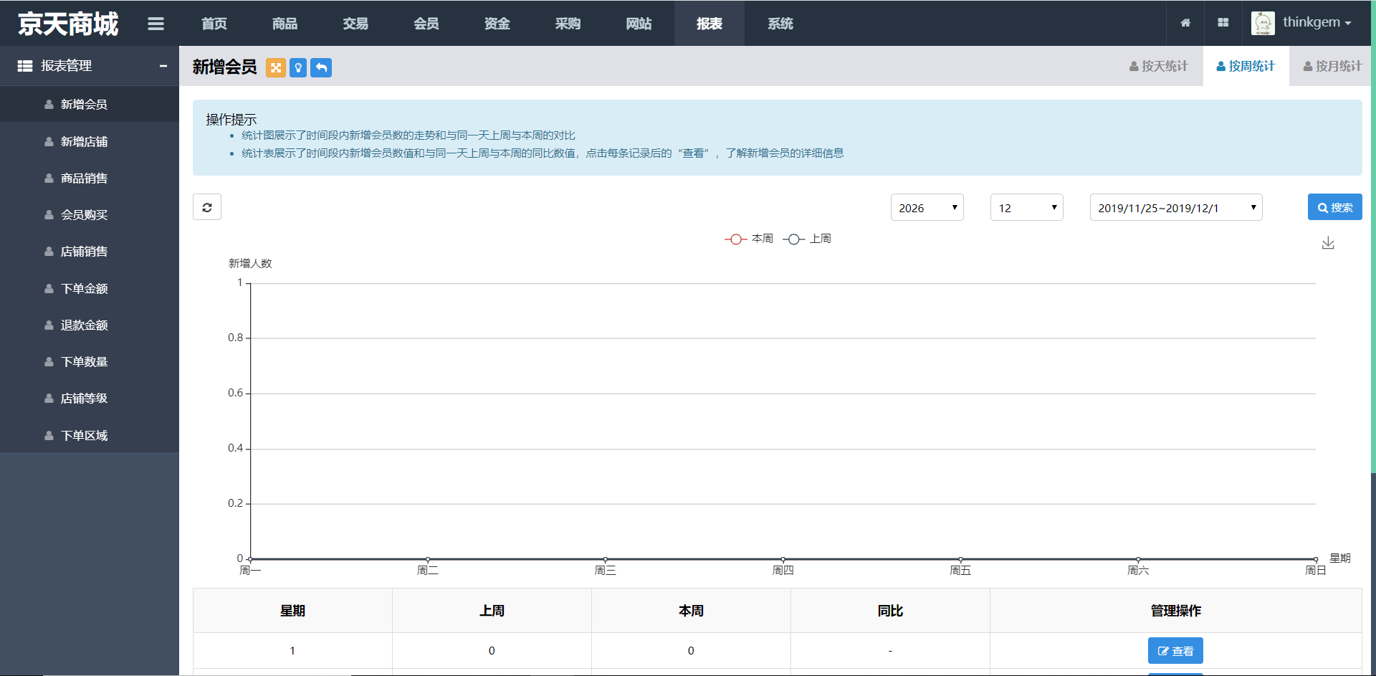Image resolution: width=1376 pixels, height=676 pixels.
Task: Open 交易 in the top menu
Action: click(x=355, y=24)
